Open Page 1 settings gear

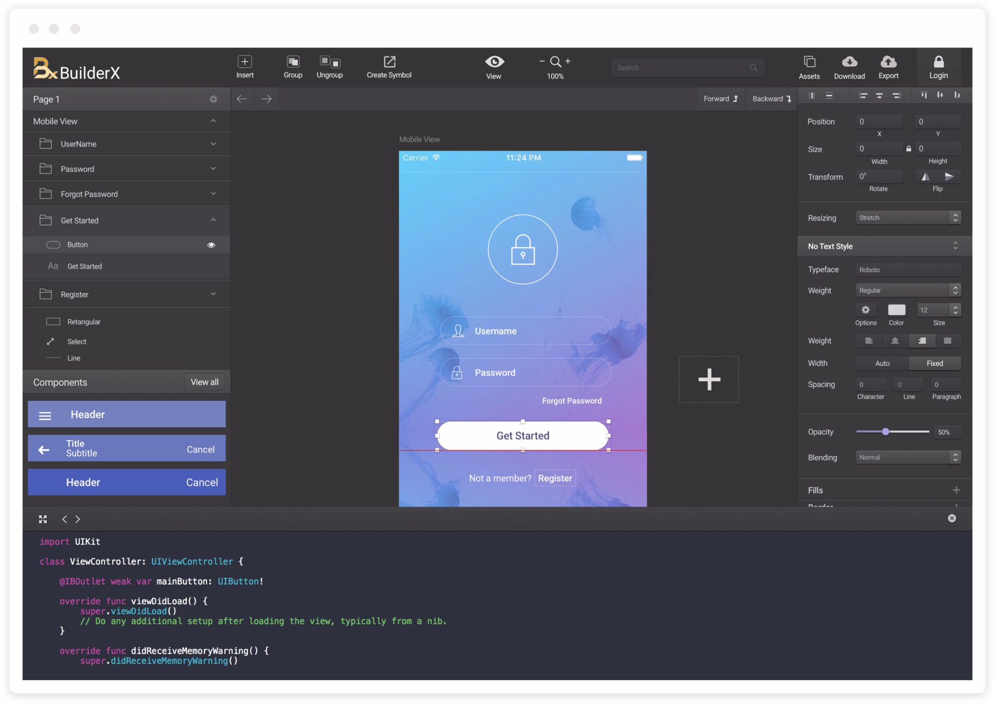213,99
